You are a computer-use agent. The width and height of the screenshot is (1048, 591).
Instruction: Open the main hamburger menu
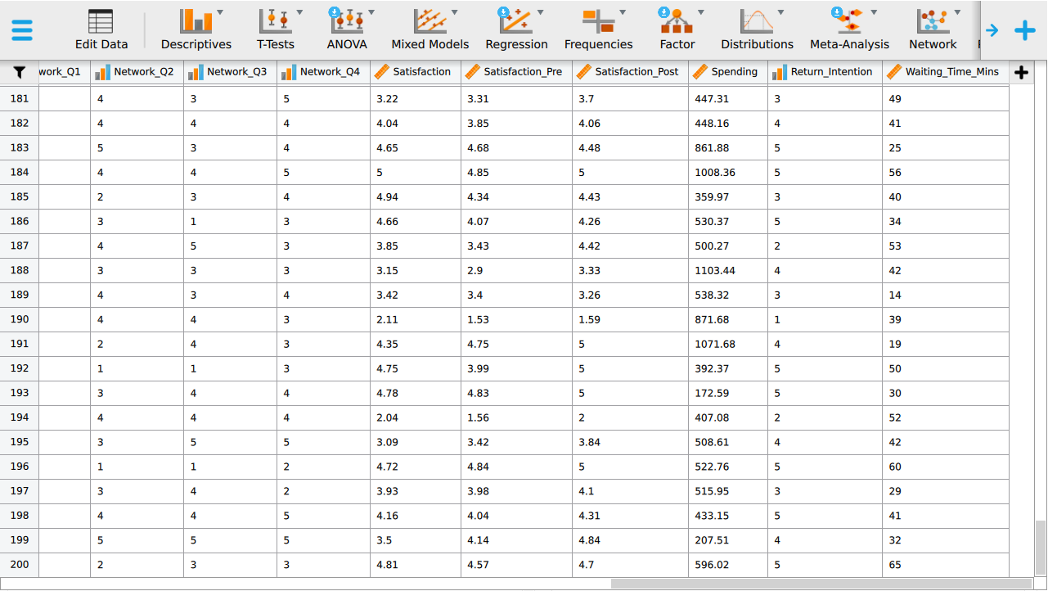pyautogui.click(x=22, y=30)
